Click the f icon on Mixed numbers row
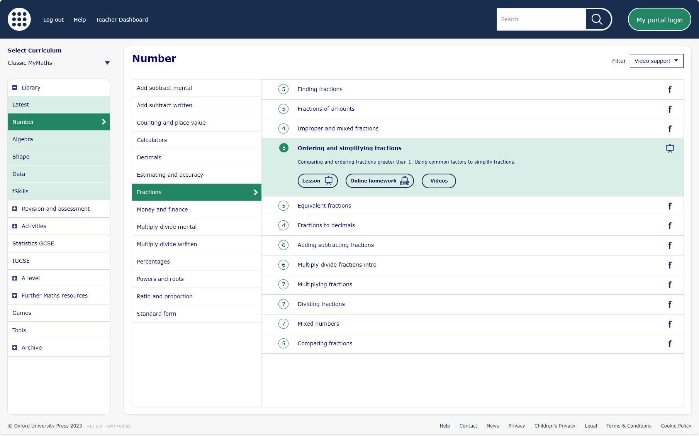Screen dimensions: 699x436 click(x=670, y=324)
